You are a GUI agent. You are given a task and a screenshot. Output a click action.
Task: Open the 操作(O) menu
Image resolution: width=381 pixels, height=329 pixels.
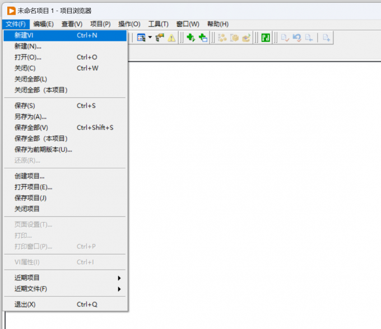click(x=129, y=24)
